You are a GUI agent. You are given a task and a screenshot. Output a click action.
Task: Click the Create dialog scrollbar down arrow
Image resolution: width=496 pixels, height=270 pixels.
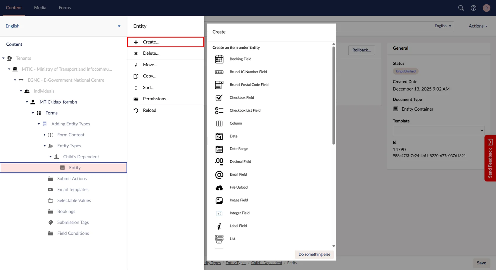point(333,246)
